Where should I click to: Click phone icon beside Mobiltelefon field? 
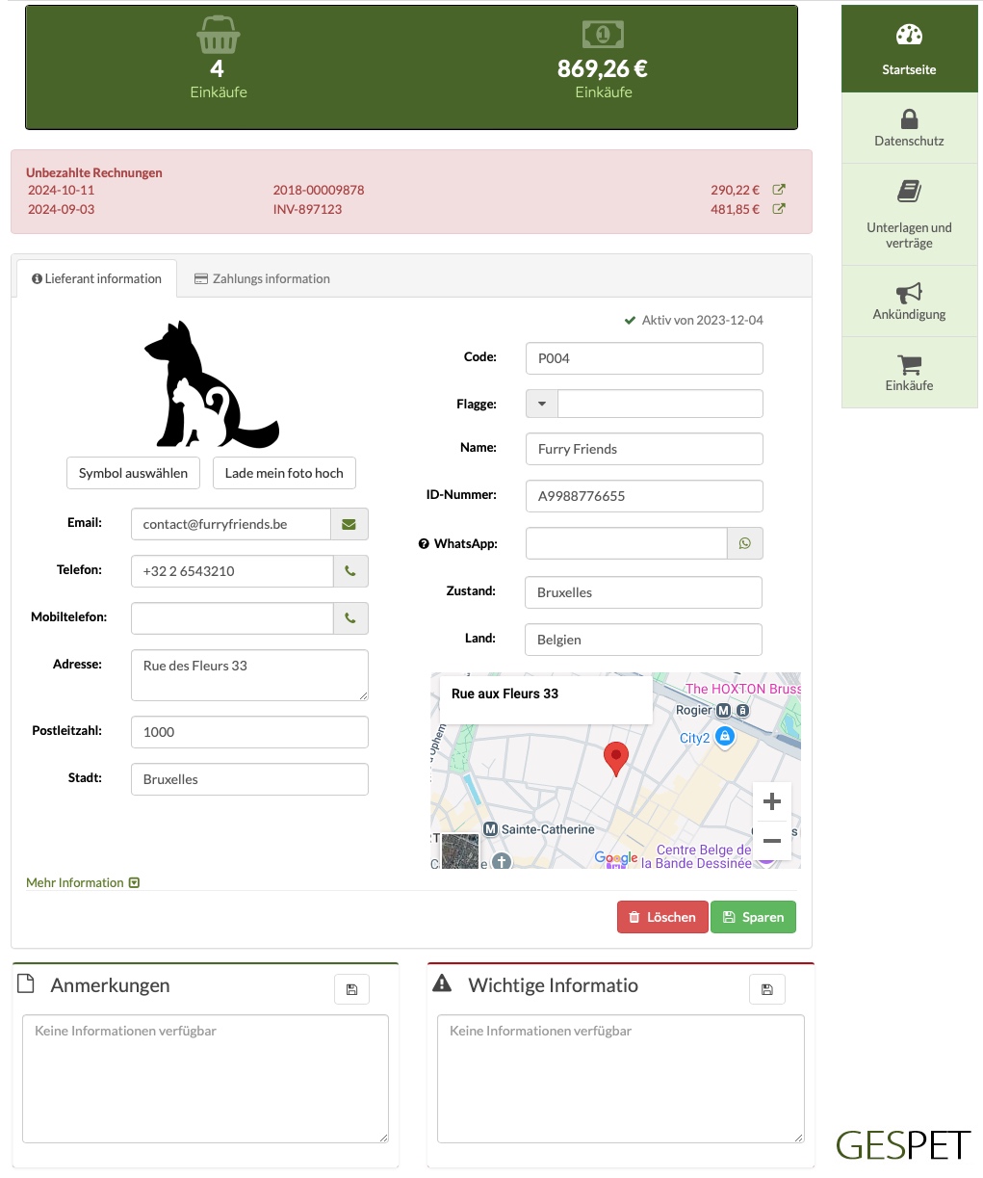tap(350, 618)
